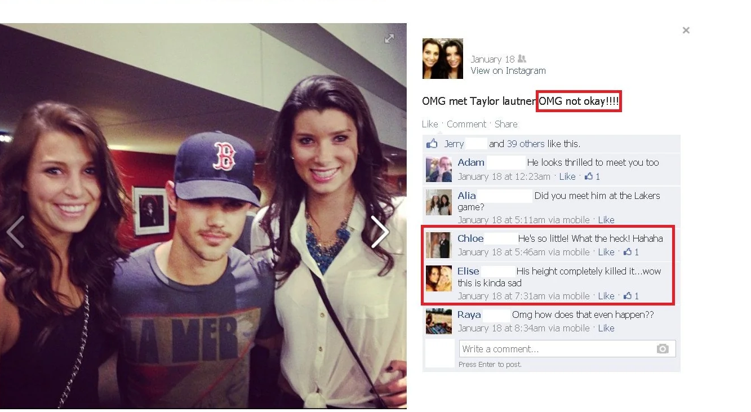The width and height of the screenshot is (751, 412).
Task: Open Adam's profile from his name
Action: pos(471,162)
